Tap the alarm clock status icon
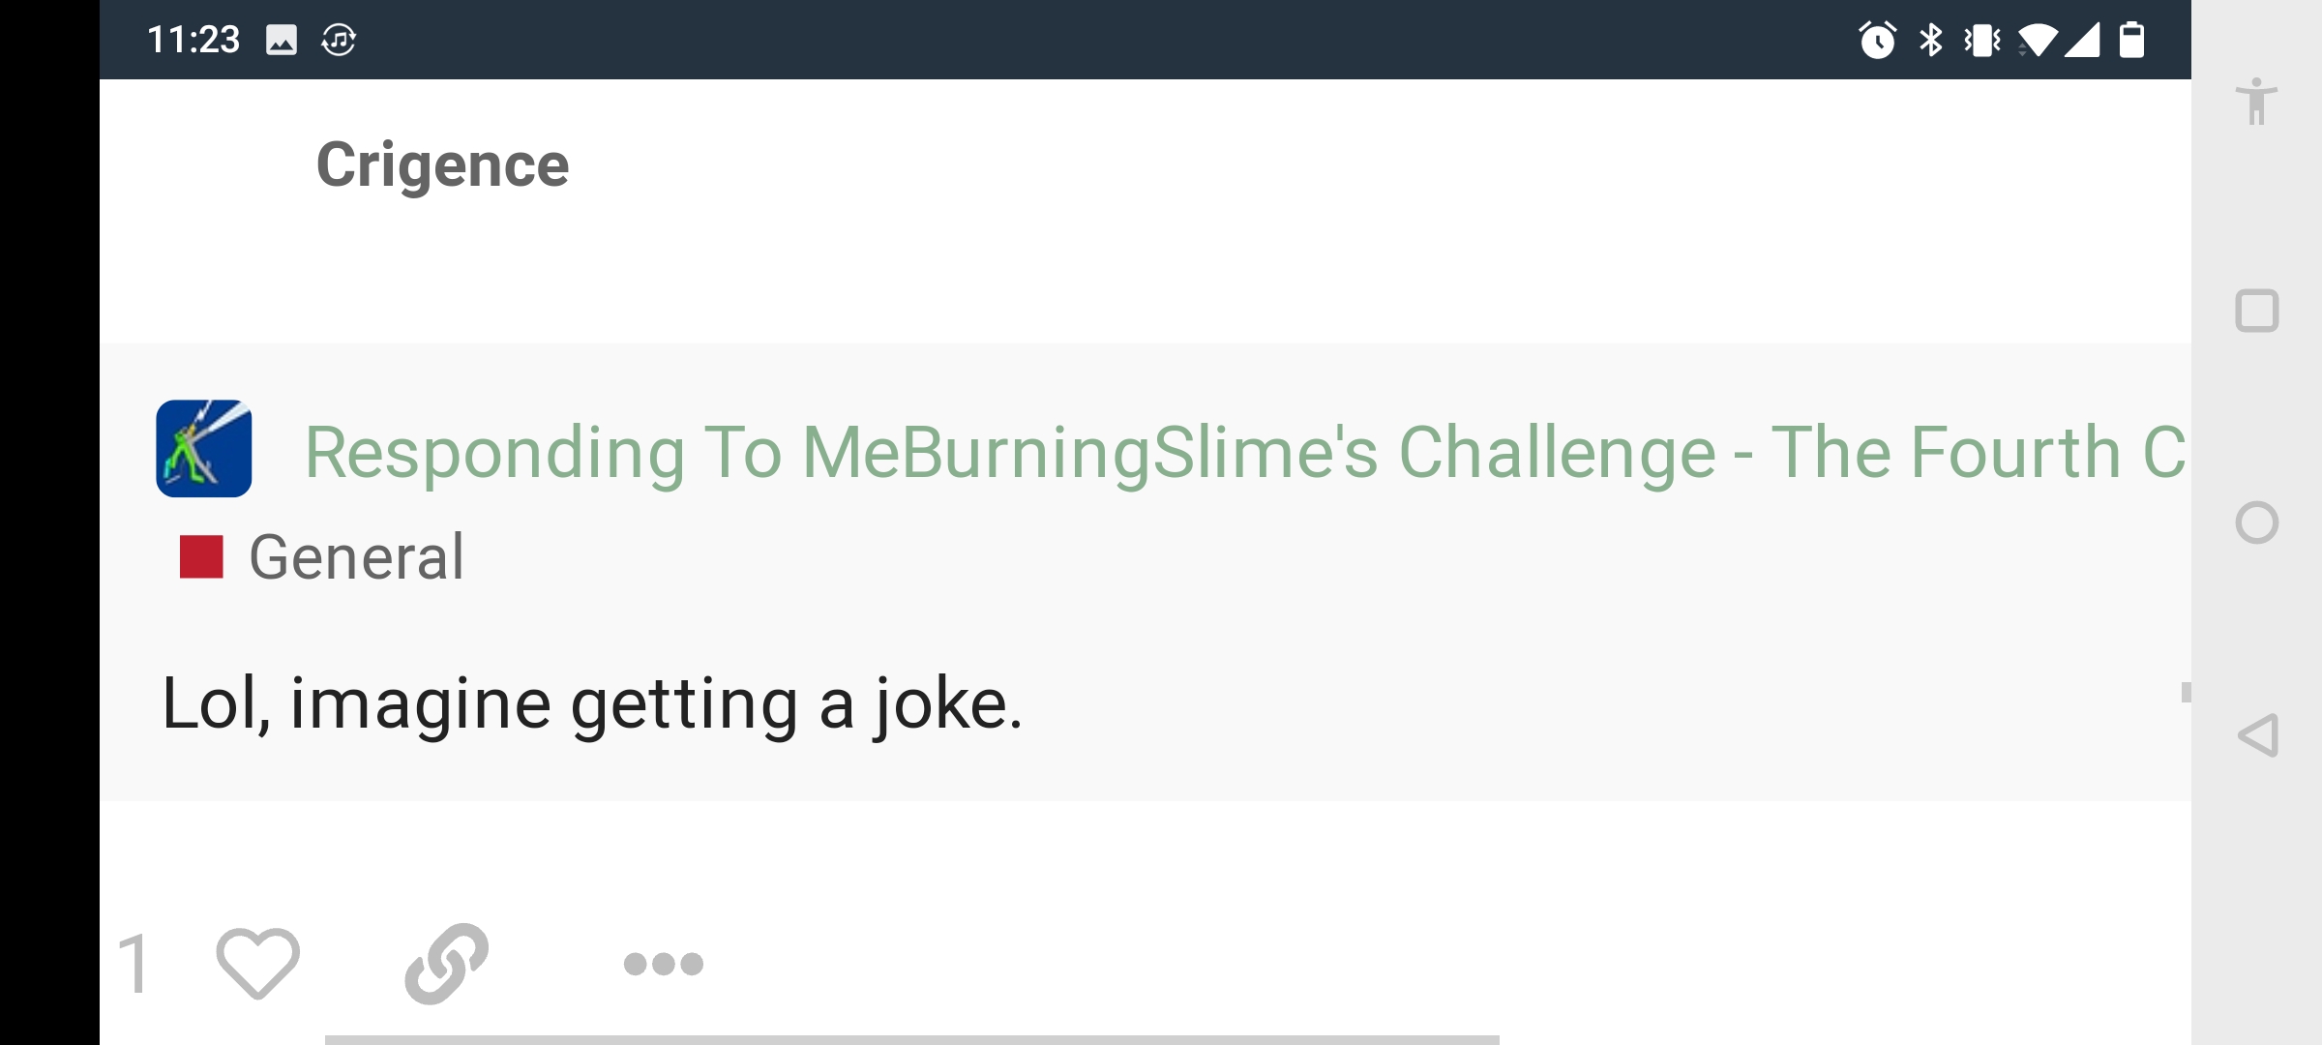The width and height of the screenshot is (2322, 1045). click(1877, 40)
